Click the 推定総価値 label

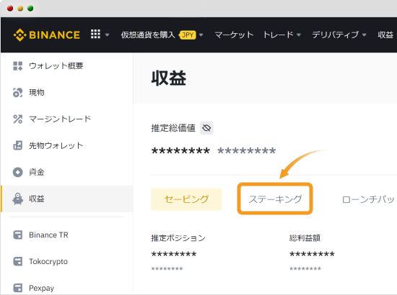tap(173, 128)
